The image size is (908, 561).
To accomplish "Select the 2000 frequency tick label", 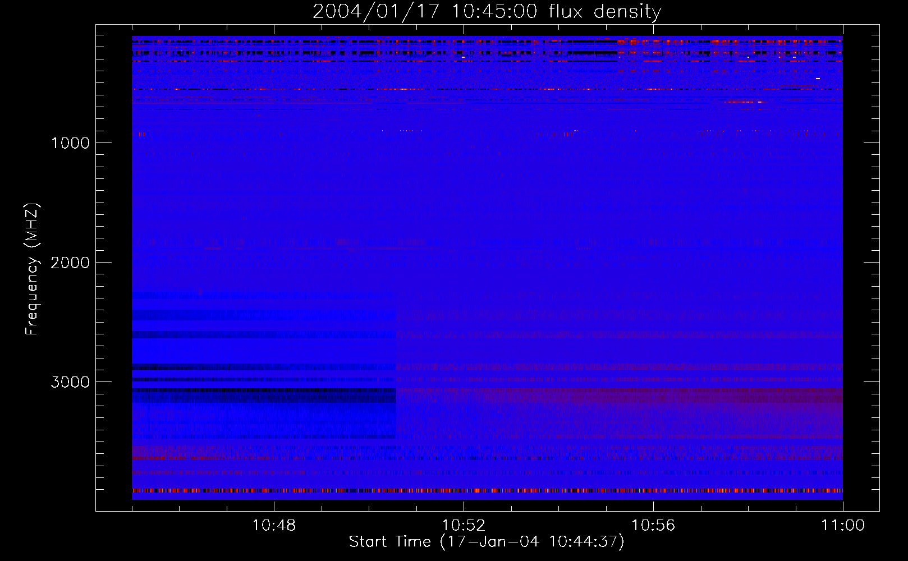I will pyautogui.click(x=71, y=263).
